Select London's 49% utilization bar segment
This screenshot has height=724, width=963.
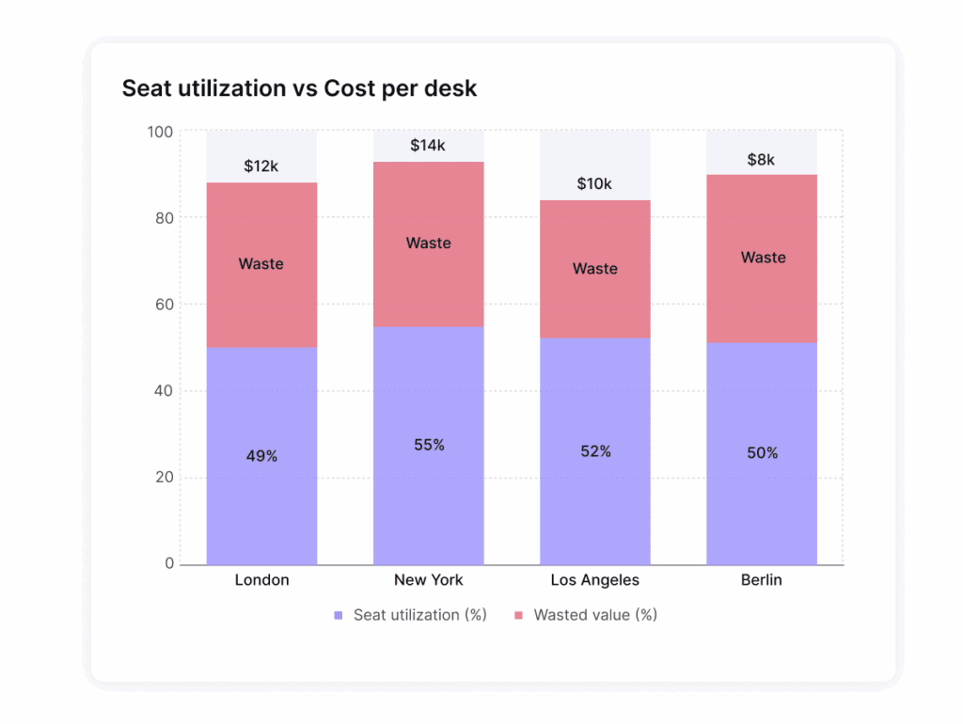point(261,456)
